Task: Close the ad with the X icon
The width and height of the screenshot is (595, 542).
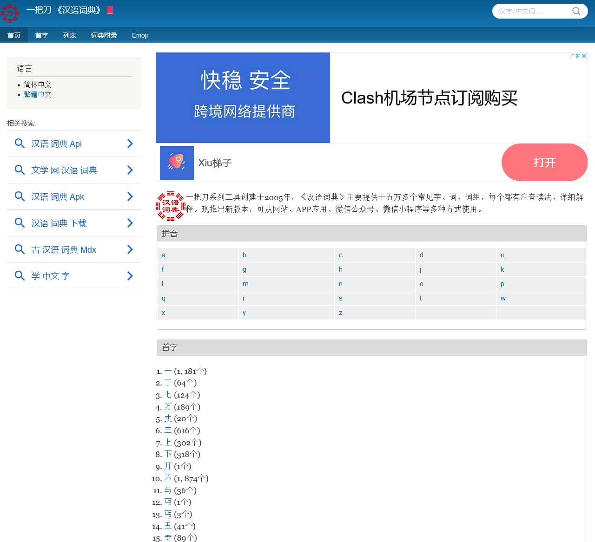Action: point(584,56)
